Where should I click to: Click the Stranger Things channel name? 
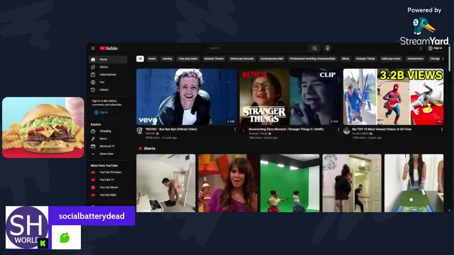258,134
